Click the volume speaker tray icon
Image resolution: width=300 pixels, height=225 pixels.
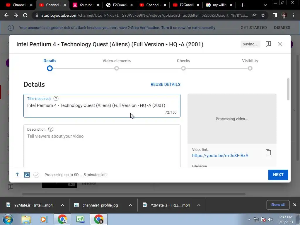270,219
